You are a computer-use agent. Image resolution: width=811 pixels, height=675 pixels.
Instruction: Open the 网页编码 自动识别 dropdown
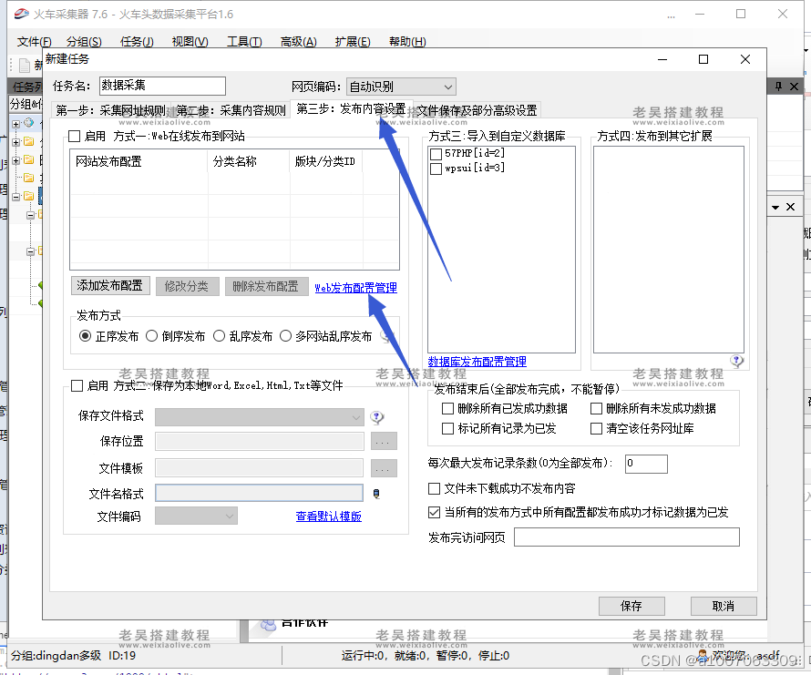[x=448, y=86]
